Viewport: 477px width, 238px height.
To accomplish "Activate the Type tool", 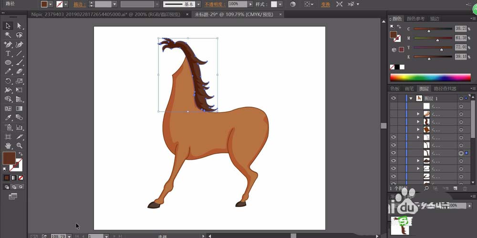I will coord(8,53).
